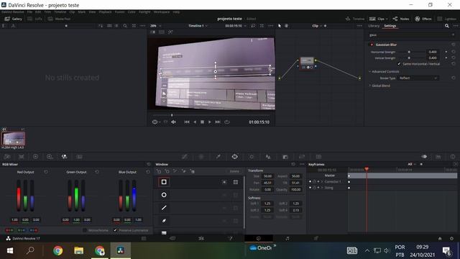Viewport: 460px width, 259px height.
Task: Switch to the Fairlight page music icon
Action: pos(287,238)
